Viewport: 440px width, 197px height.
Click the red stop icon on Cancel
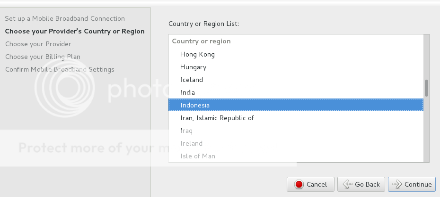tap(299, 184)
